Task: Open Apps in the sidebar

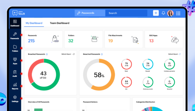Action: click(x=15, y=61)
